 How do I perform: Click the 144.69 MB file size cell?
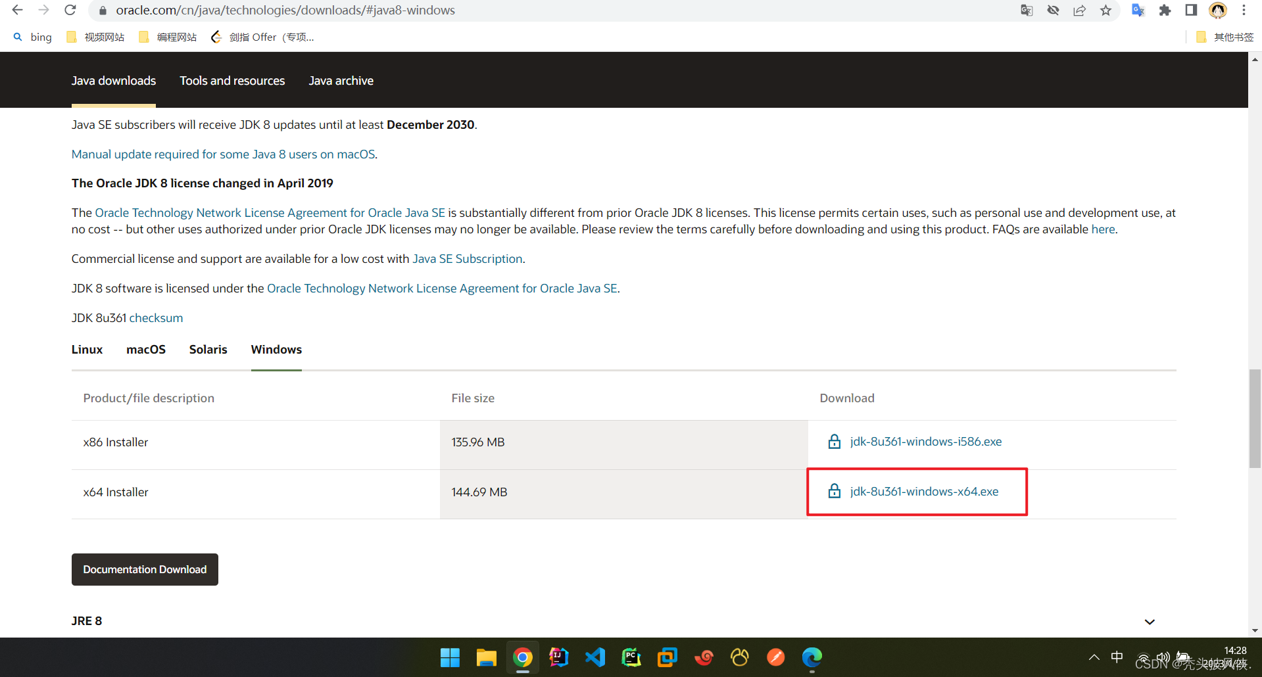(624, 494)
